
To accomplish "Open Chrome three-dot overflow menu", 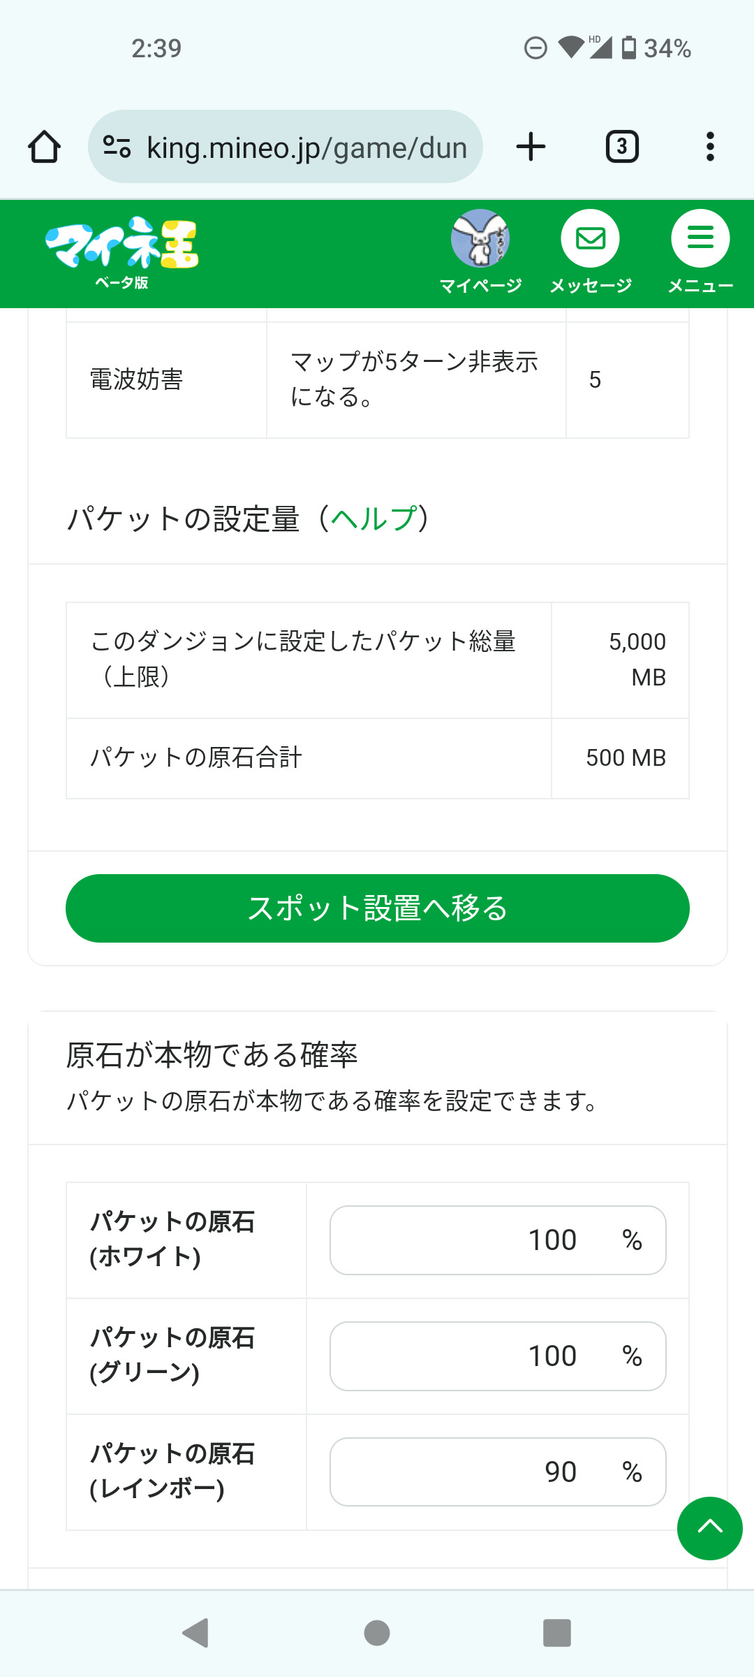I will [x=710, y=147].
